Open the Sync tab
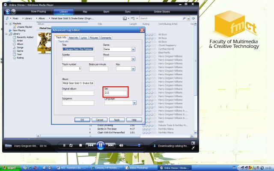274x171 pixels. 128,12
